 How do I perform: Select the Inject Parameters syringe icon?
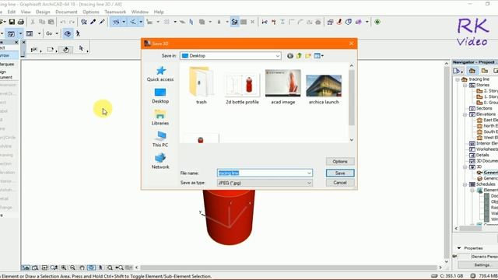(x=102, y=22)
